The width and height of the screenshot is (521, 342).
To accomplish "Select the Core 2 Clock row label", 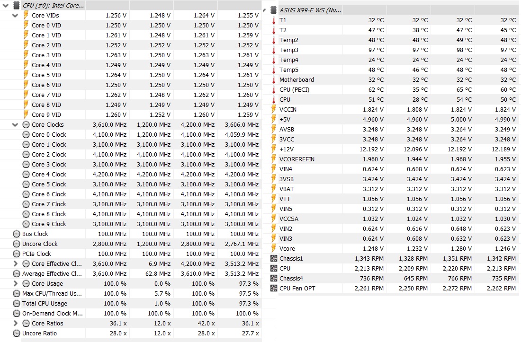I will click(x=49, y=155).
